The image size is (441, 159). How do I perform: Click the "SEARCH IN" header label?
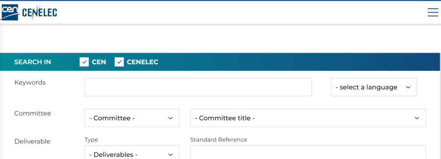coord(33,62)
